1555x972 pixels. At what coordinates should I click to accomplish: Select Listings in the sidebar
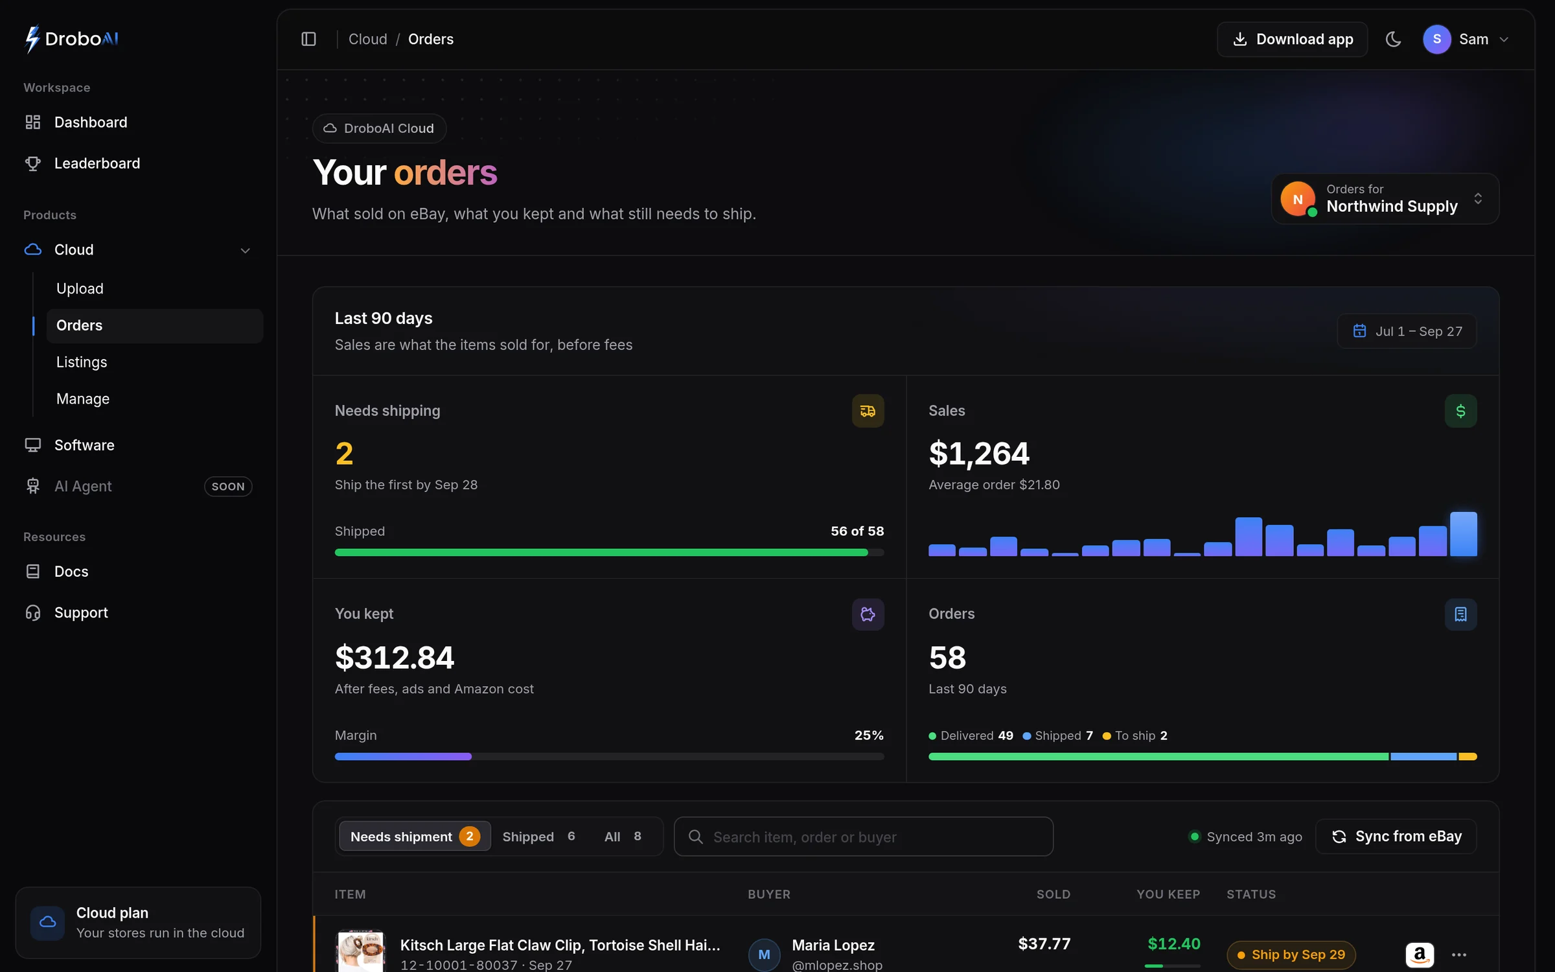point(154,362)
